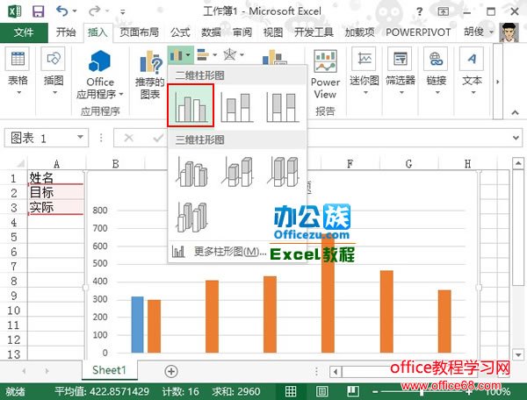527x400 pixels.
Task: Click the Save icon in quick access toolbar
Action: (x=38, y=11)
